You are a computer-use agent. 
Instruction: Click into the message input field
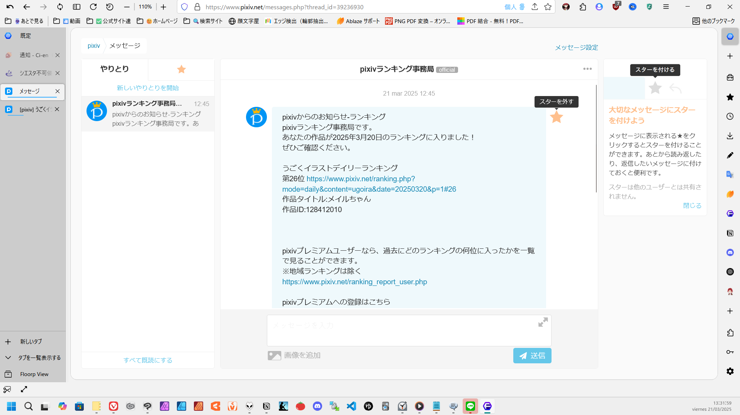click(x=402, y=330)
